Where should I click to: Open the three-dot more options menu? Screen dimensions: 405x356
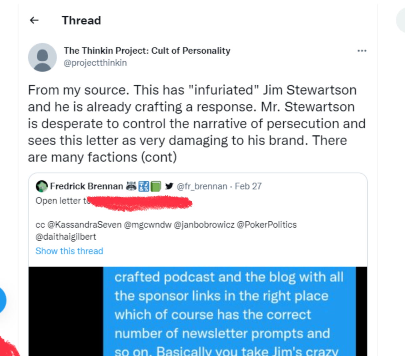pos(362,51)
